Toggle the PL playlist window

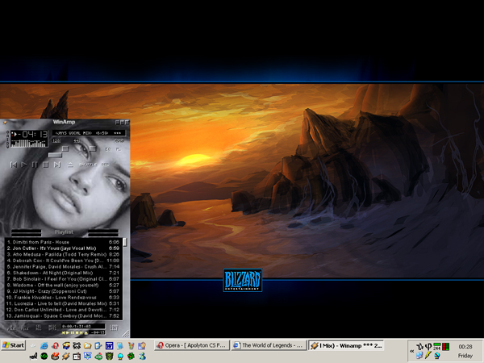click(x=118, y=149)
